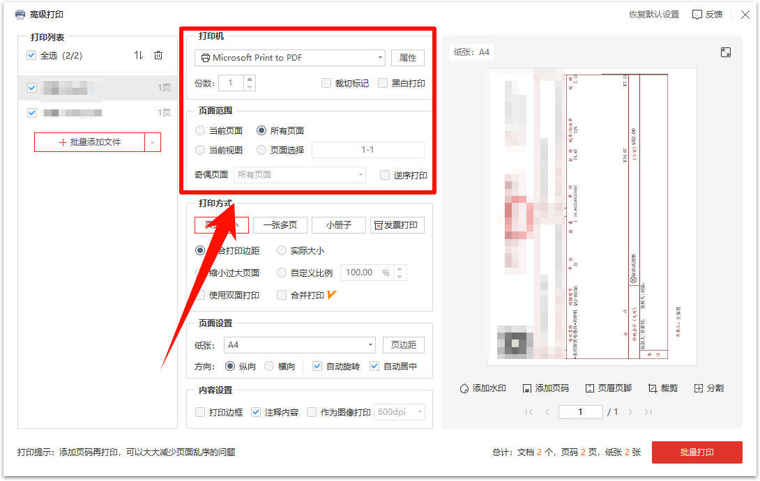Viewport: 760px width, 481px height.
Task: Open the Microsoft Print to PDF printer dropdown
Action: tap(289, 58)
